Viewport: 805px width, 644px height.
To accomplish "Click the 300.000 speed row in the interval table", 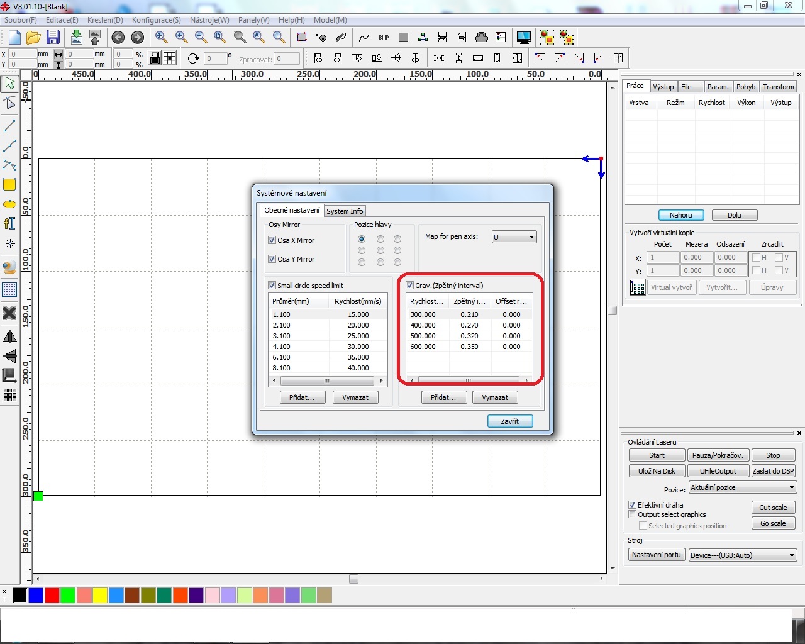I will [423, 314].
